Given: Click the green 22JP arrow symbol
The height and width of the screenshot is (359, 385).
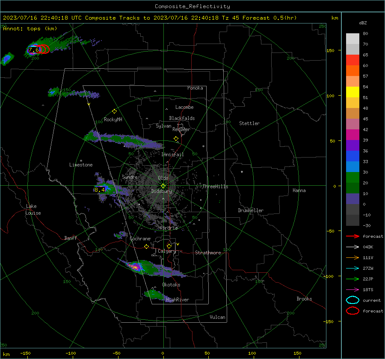Looking at the screenshot, I should [352, 279].
